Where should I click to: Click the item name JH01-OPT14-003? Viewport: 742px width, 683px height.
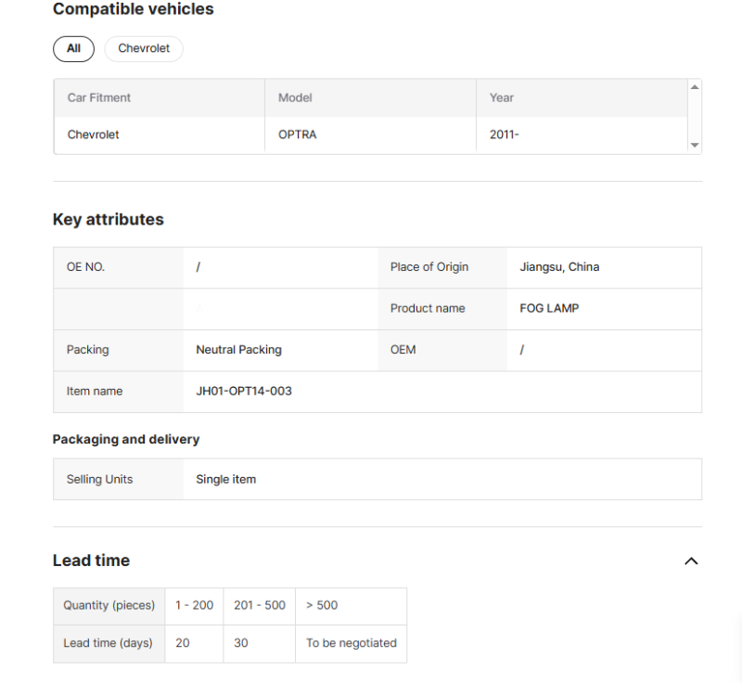(x=244, y=392)
